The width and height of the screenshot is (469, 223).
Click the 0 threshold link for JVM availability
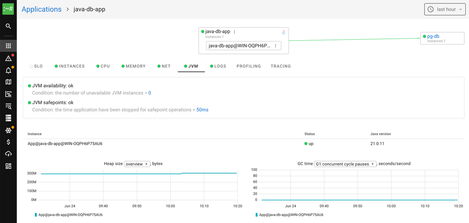point(150,93)
